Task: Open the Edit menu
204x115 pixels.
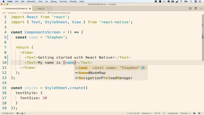Action: (23, 1)
